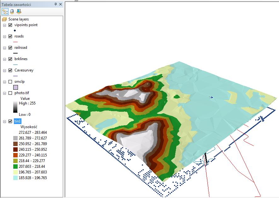Collapse the Cavesurvey layer legend
Viewport: 279px width, 198px height.
(x=5, y=71)
